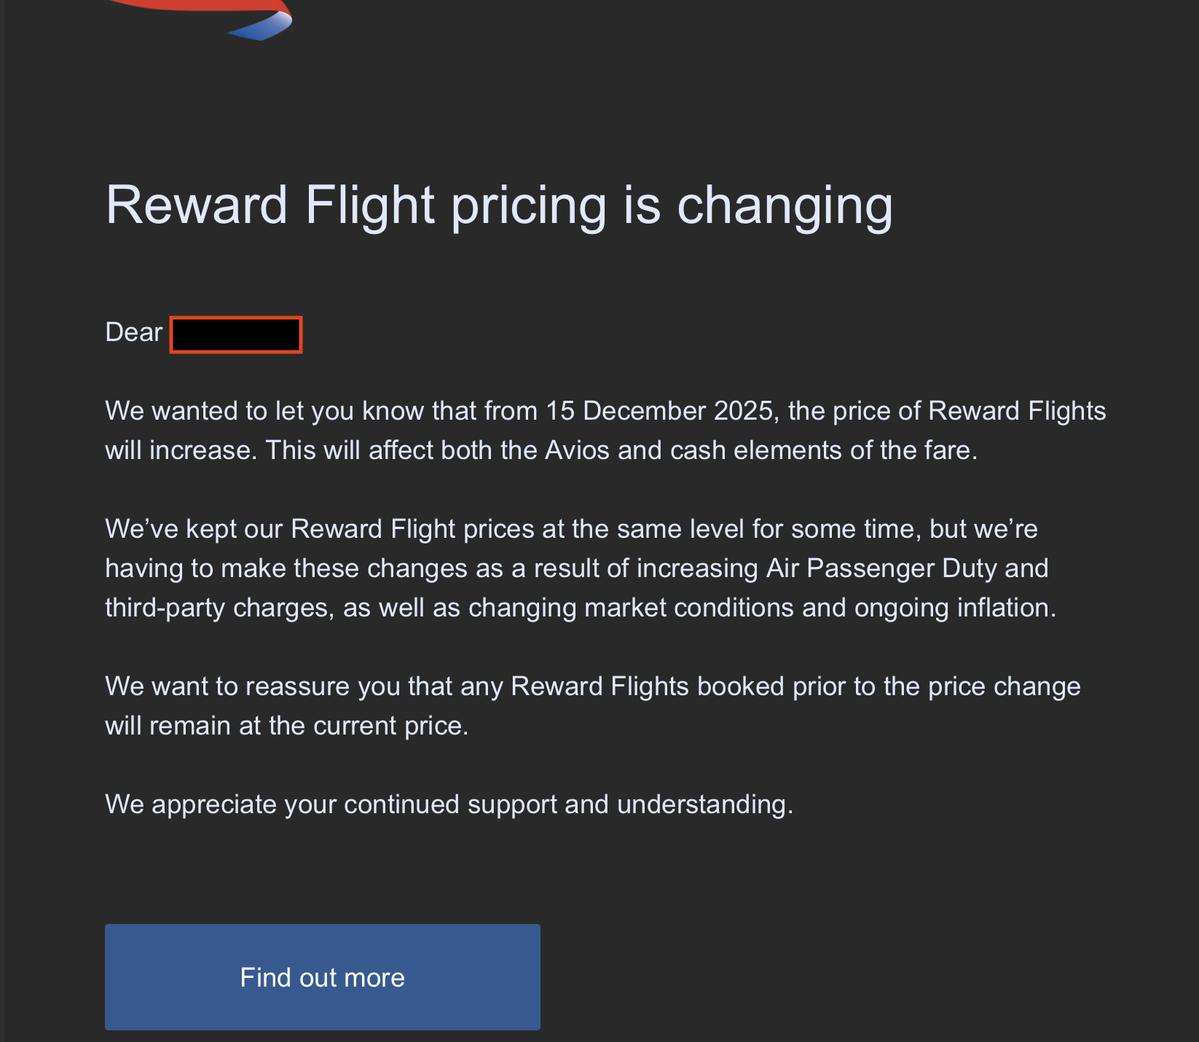Viewport: 1199px width, 1042px height.
Task: Click the "will remain at the current price" line
Action: pos(286,726)
